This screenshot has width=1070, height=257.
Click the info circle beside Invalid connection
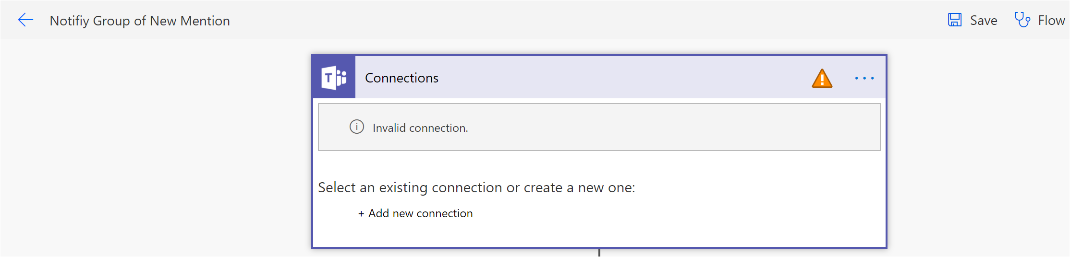[x=357, y=127]
